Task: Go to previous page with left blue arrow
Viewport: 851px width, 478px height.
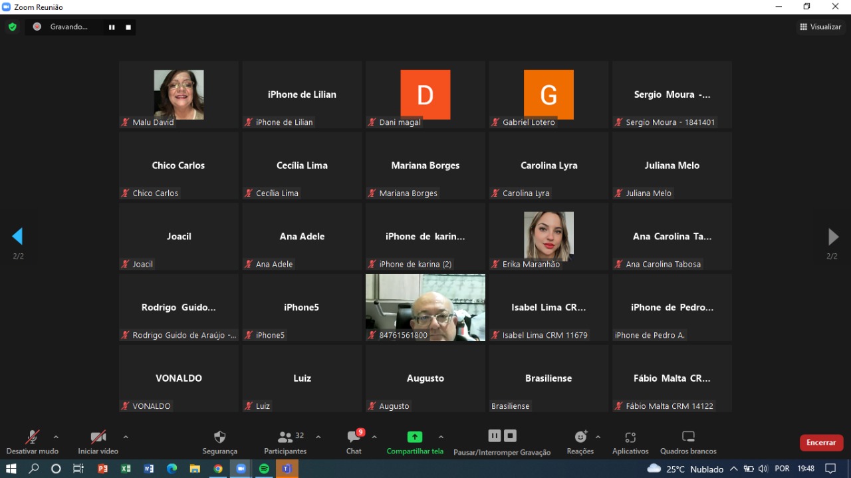Action: 18,237
